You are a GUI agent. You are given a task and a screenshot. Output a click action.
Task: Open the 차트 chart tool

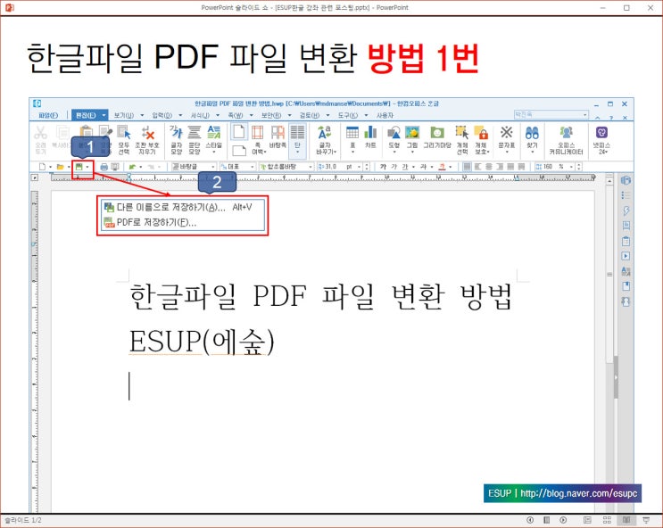[370, 137]
